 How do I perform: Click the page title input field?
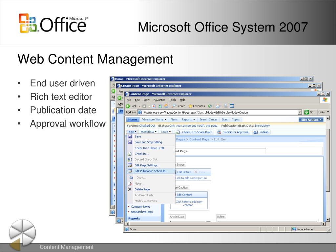point(220,151)
